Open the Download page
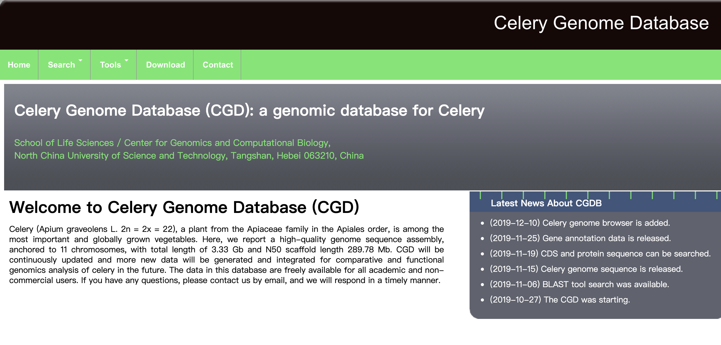This screenshot has width=721, height=345. (x=165, y=65)
